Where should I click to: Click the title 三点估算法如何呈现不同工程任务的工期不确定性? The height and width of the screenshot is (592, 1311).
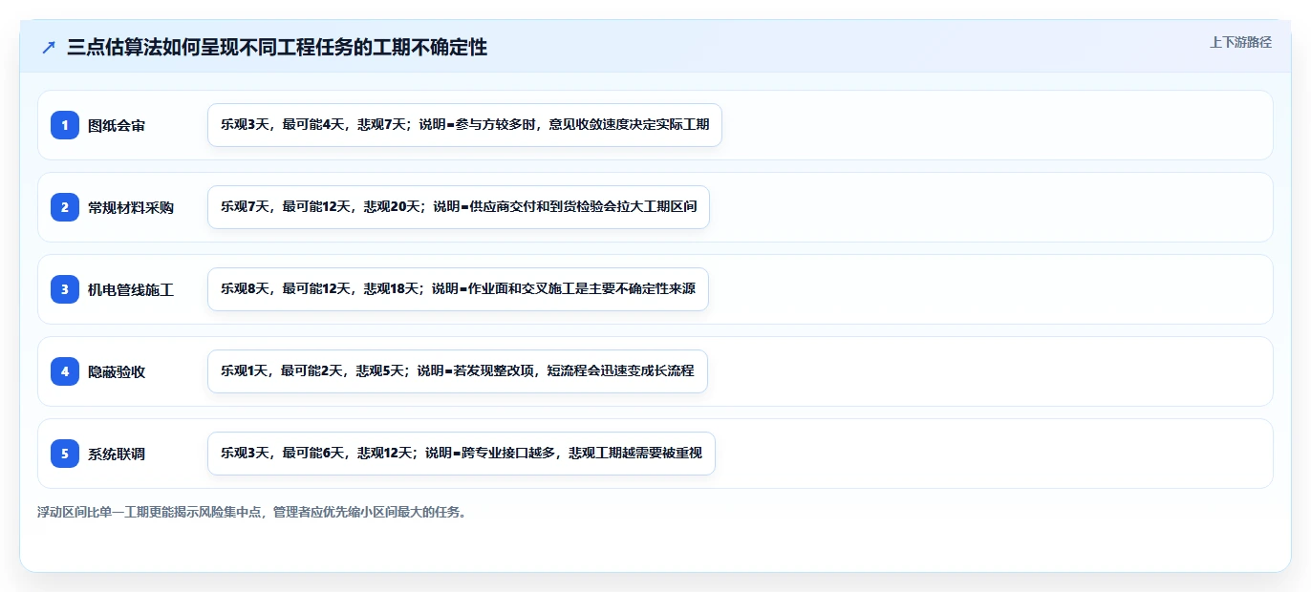click(277, 48)
